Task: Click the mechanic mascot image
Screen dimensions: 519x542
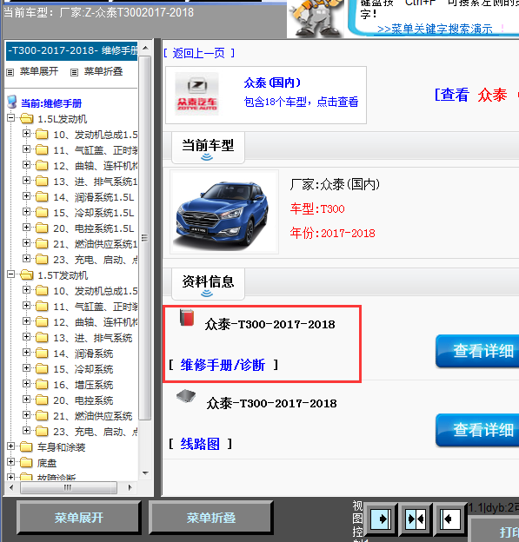Action: [316, 18]
